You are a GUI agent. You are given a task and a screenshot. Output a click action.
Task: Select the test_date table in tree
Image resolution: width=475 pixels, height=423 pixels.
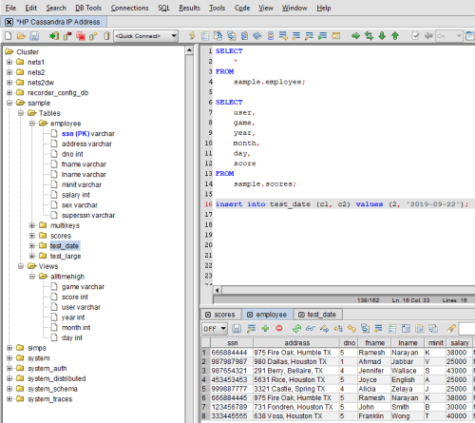point(65,246)
